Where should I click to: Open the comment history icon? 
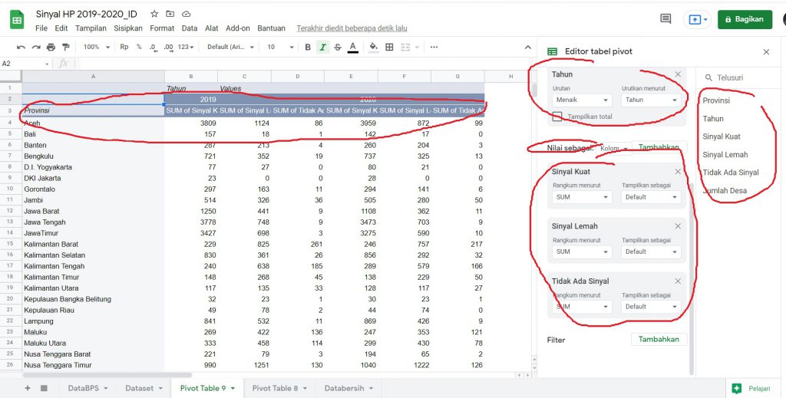pyautogui.click(x=665, y=19)
